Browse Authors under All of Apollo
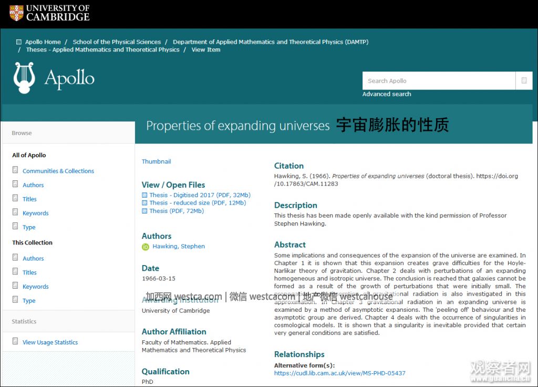 tap(33, 185)
